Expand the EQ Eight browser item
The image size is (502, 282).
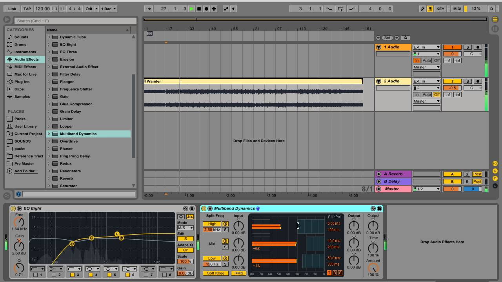pos(49,44)
